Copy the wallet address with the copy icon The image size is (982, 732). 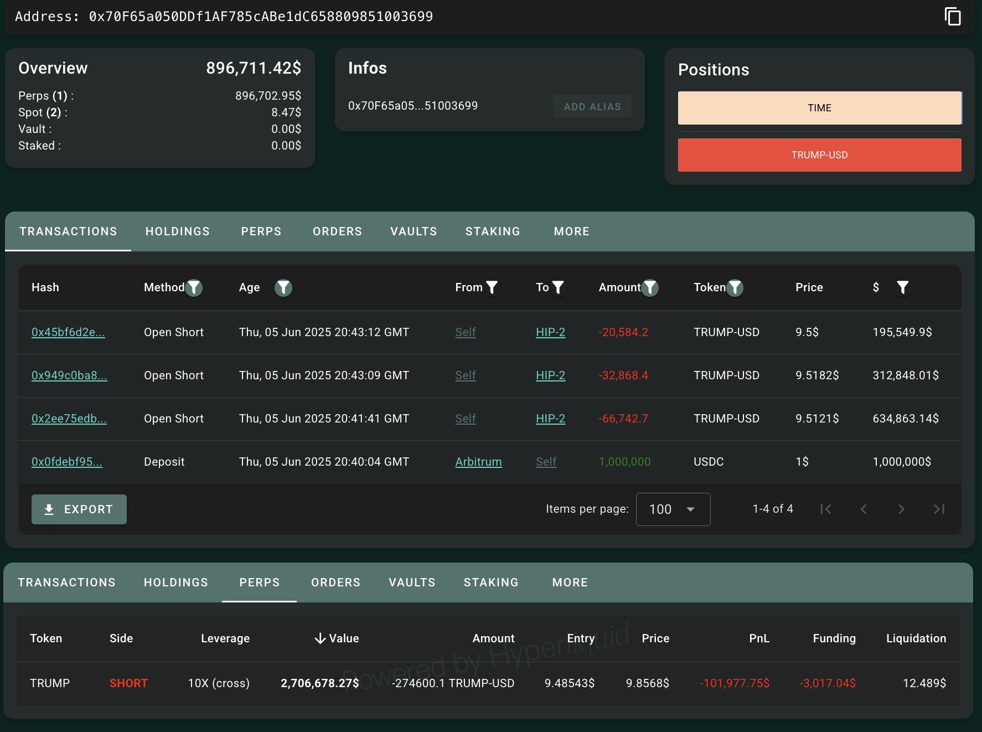coord(952,17)
